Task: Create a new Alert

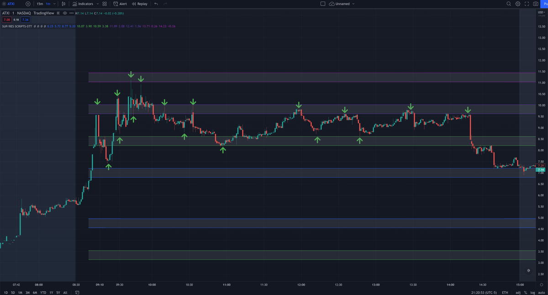Action: [x=120, y=4]
